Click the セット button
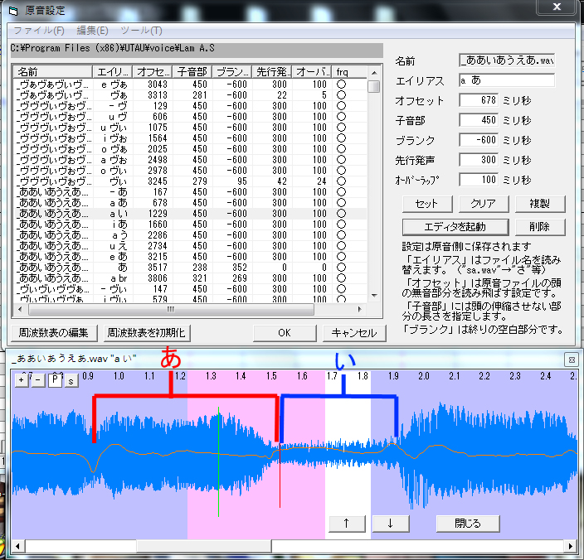This screenshot has width=584, height=560. point(427,204)
